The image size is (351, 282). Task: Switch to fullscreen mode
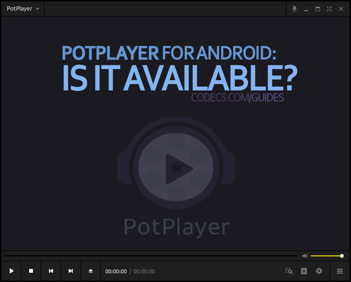coord(329,9)
